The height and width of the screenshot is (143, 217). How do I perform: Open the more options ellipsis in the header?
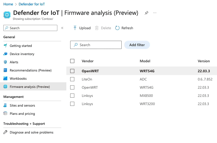(155, 13)
